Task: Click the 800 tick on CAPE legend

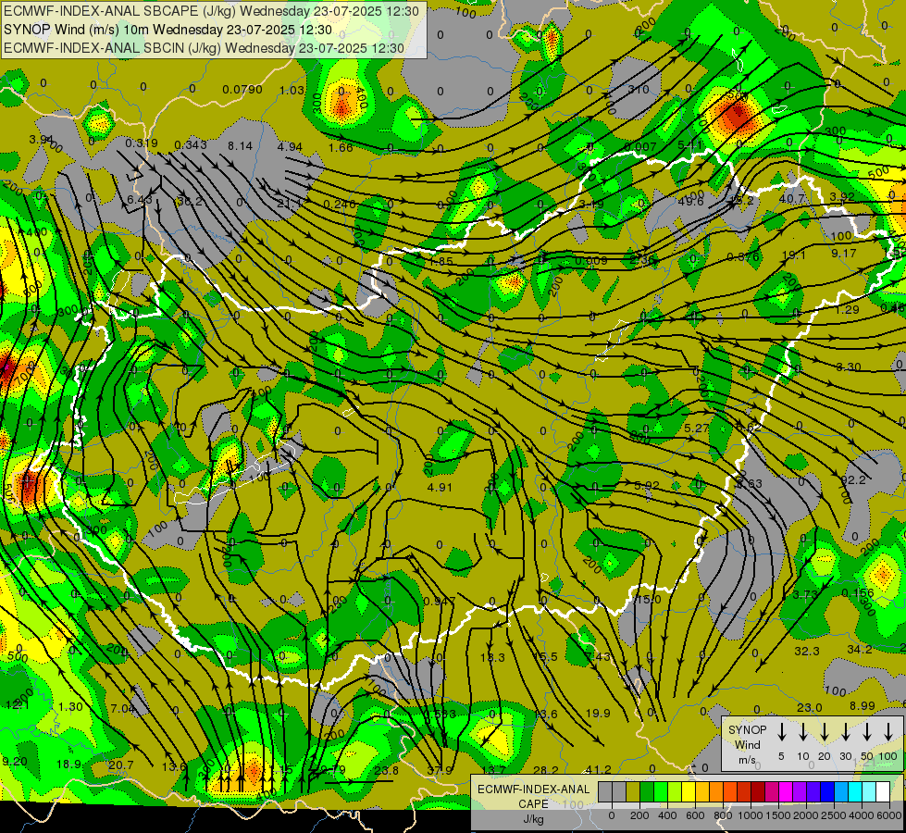Action: 723,815
